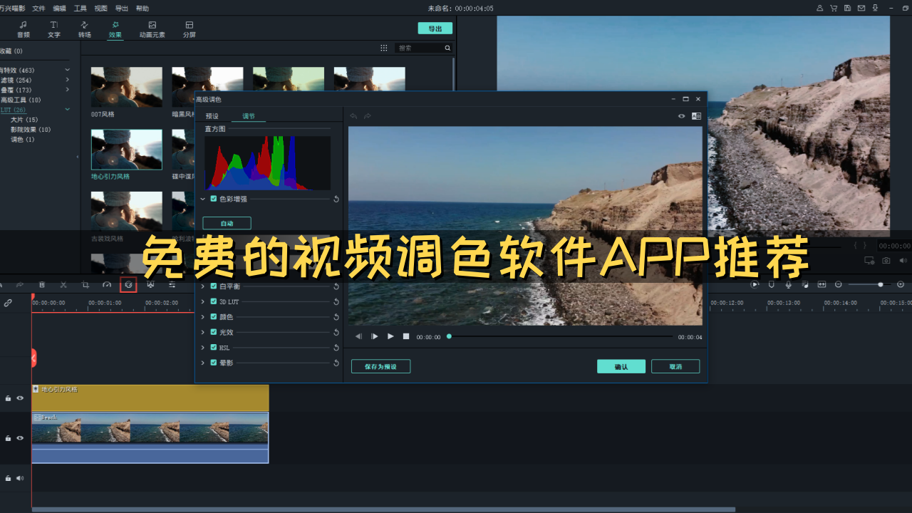Click the scissors split icon in timeline toolbar
This screenshot has height=513, width=912.
click(63, 284)
